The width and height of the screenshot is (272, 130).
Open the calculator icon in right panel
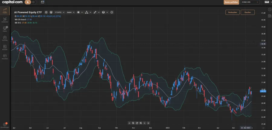(x=270, y=16)
